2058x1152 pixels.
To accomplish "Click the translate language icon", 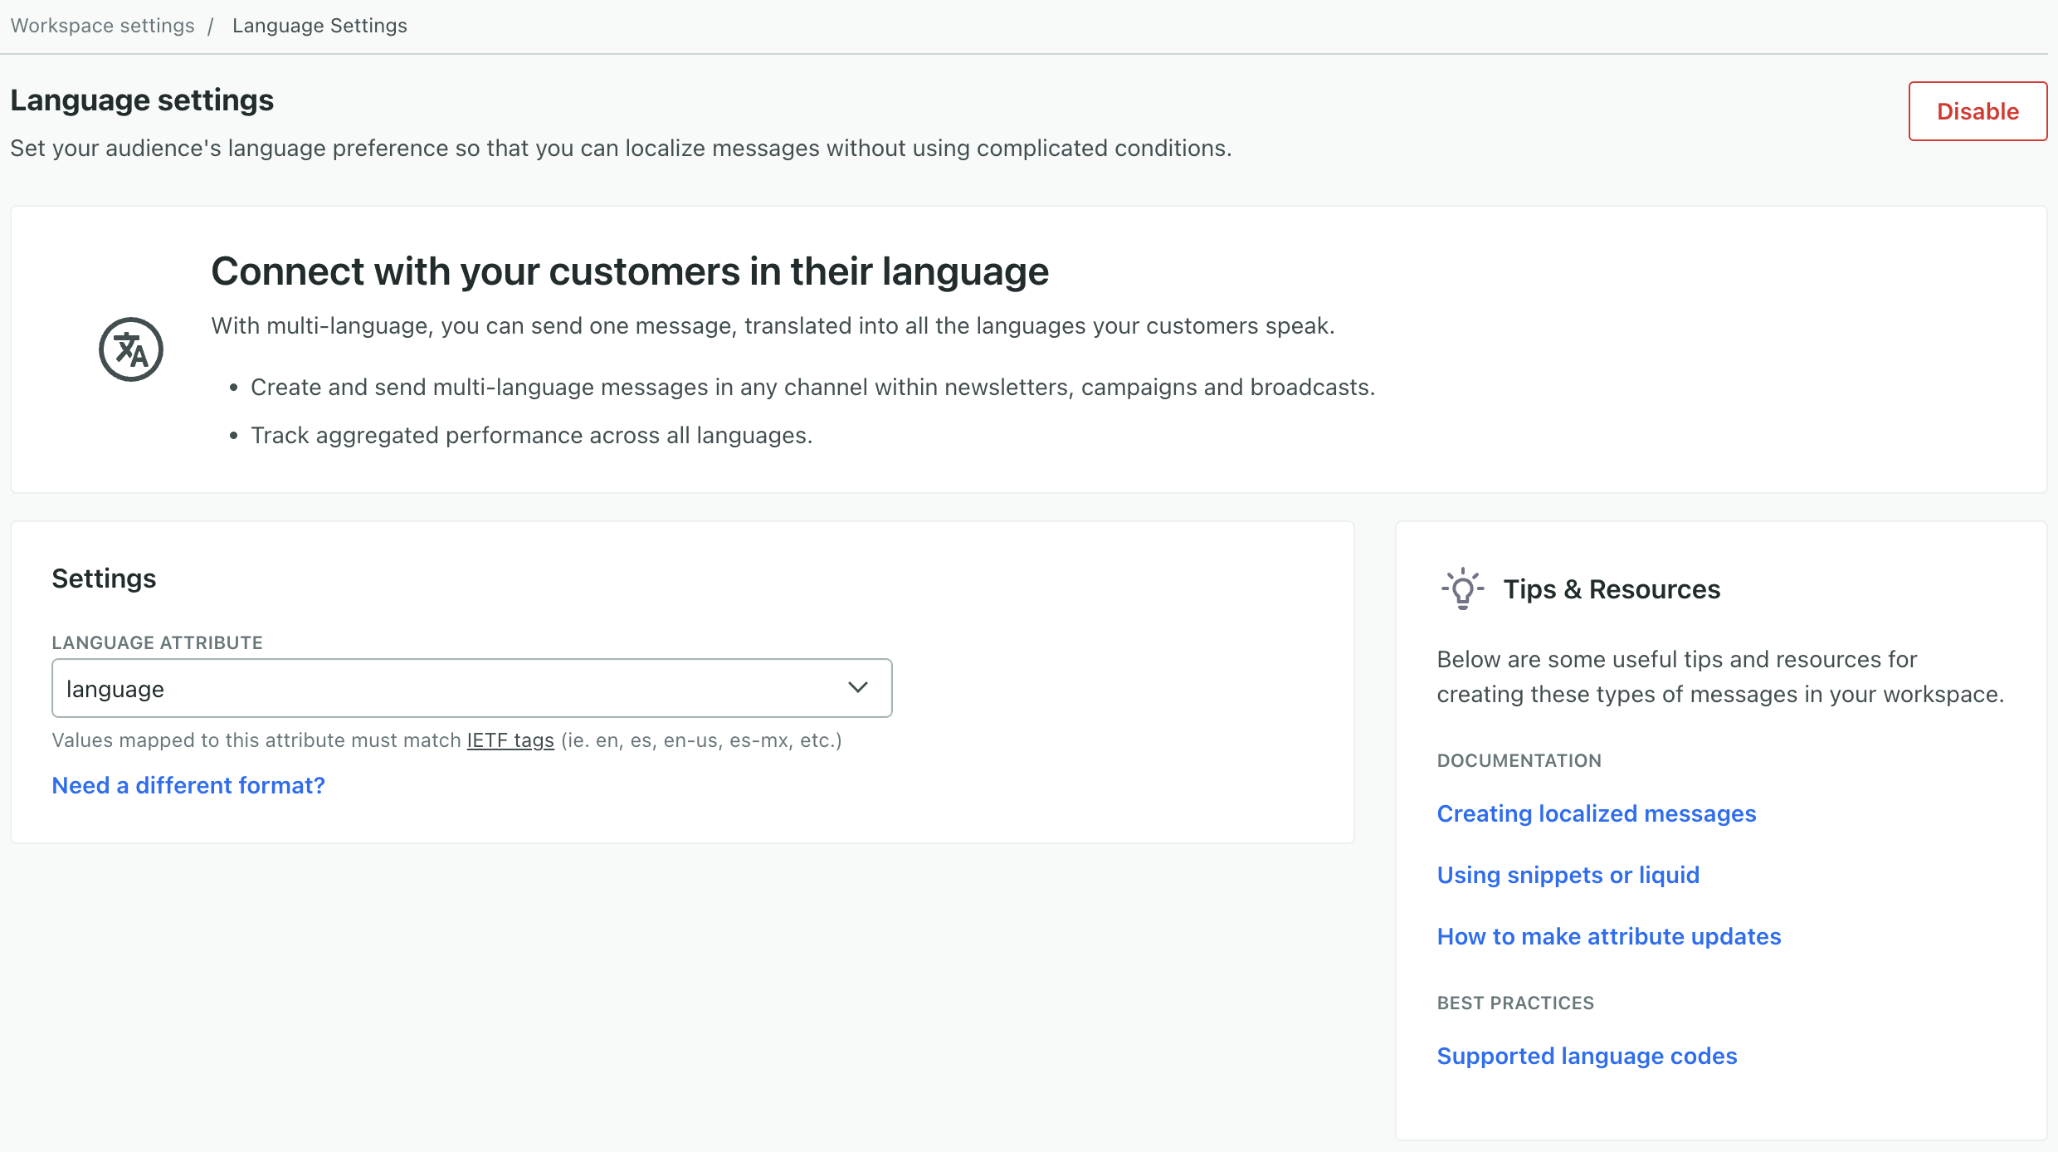I will click(x=130, y=349).
